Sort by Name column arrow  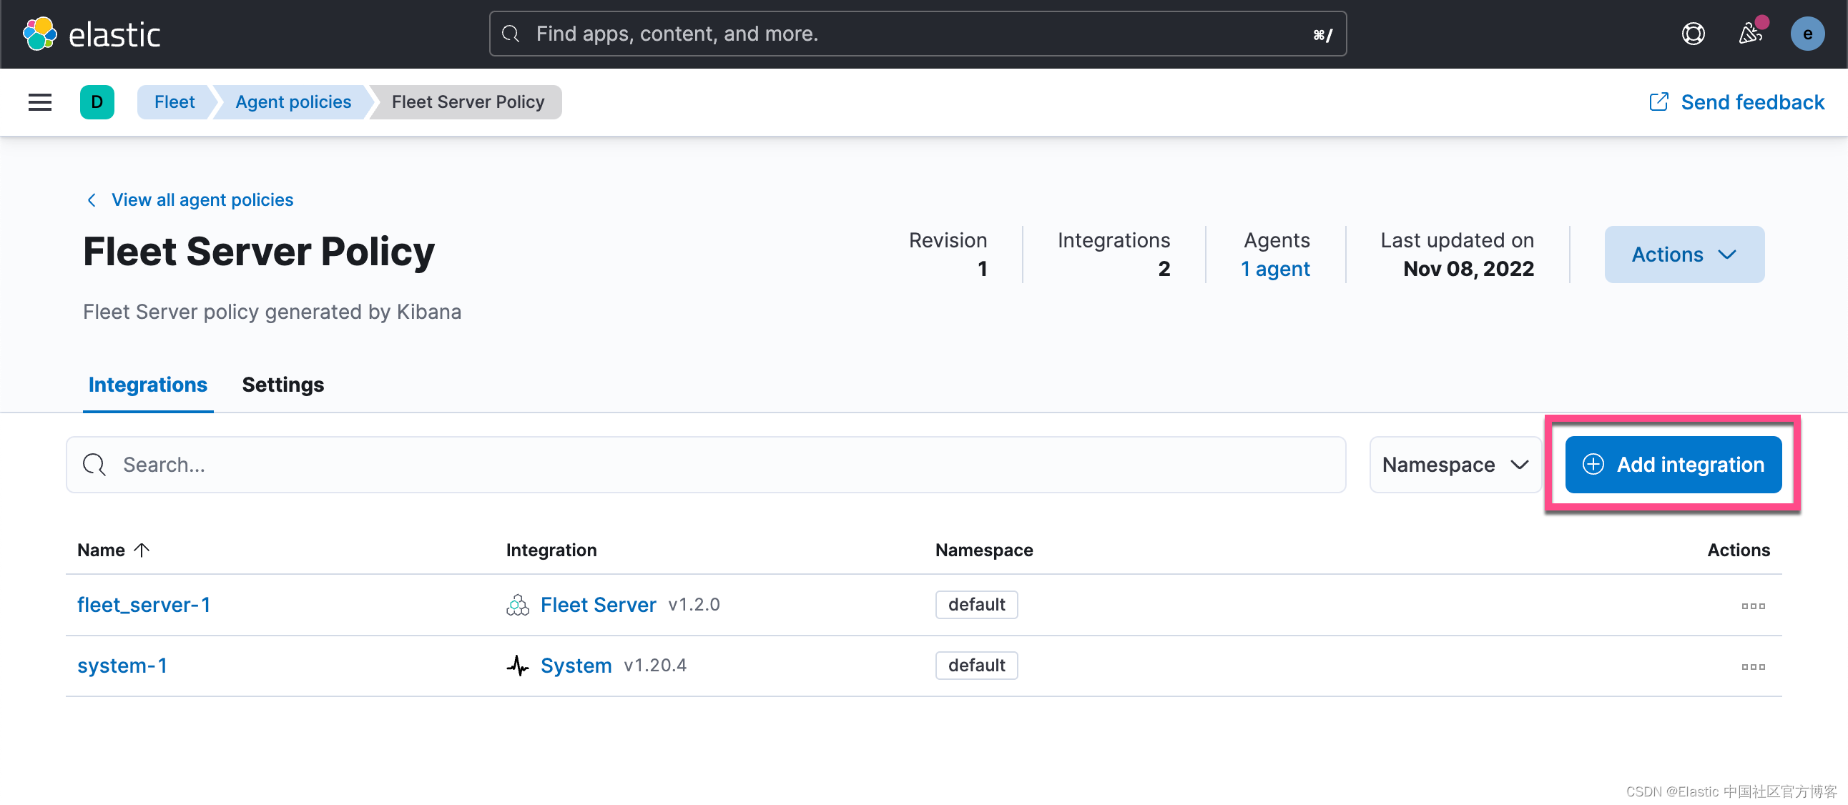pos(142,550)
